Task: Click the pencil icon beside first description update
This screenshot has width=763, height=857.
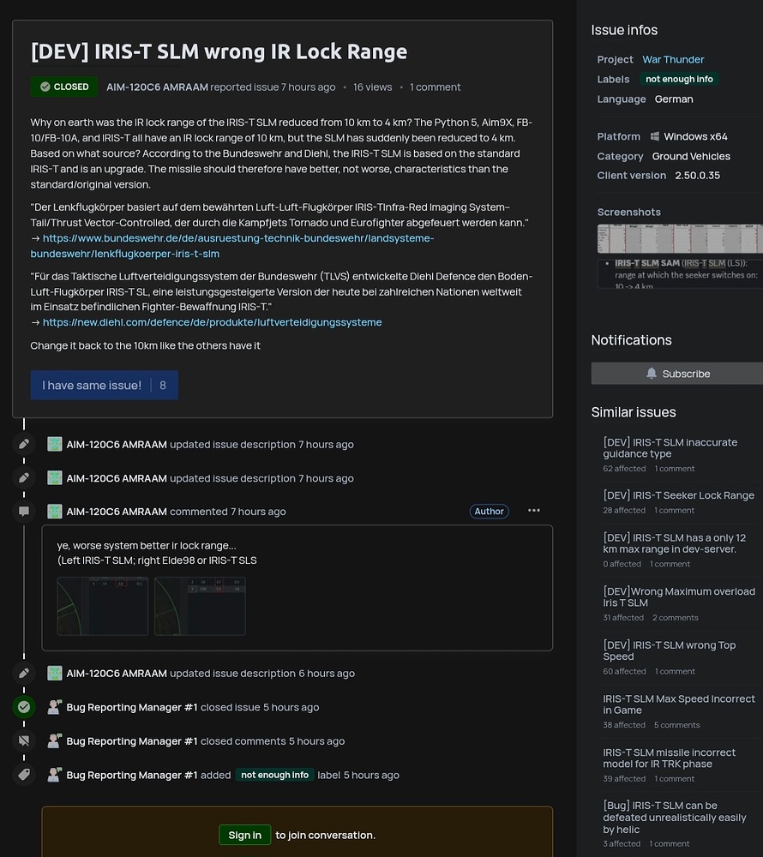Action: pos(24,444)
